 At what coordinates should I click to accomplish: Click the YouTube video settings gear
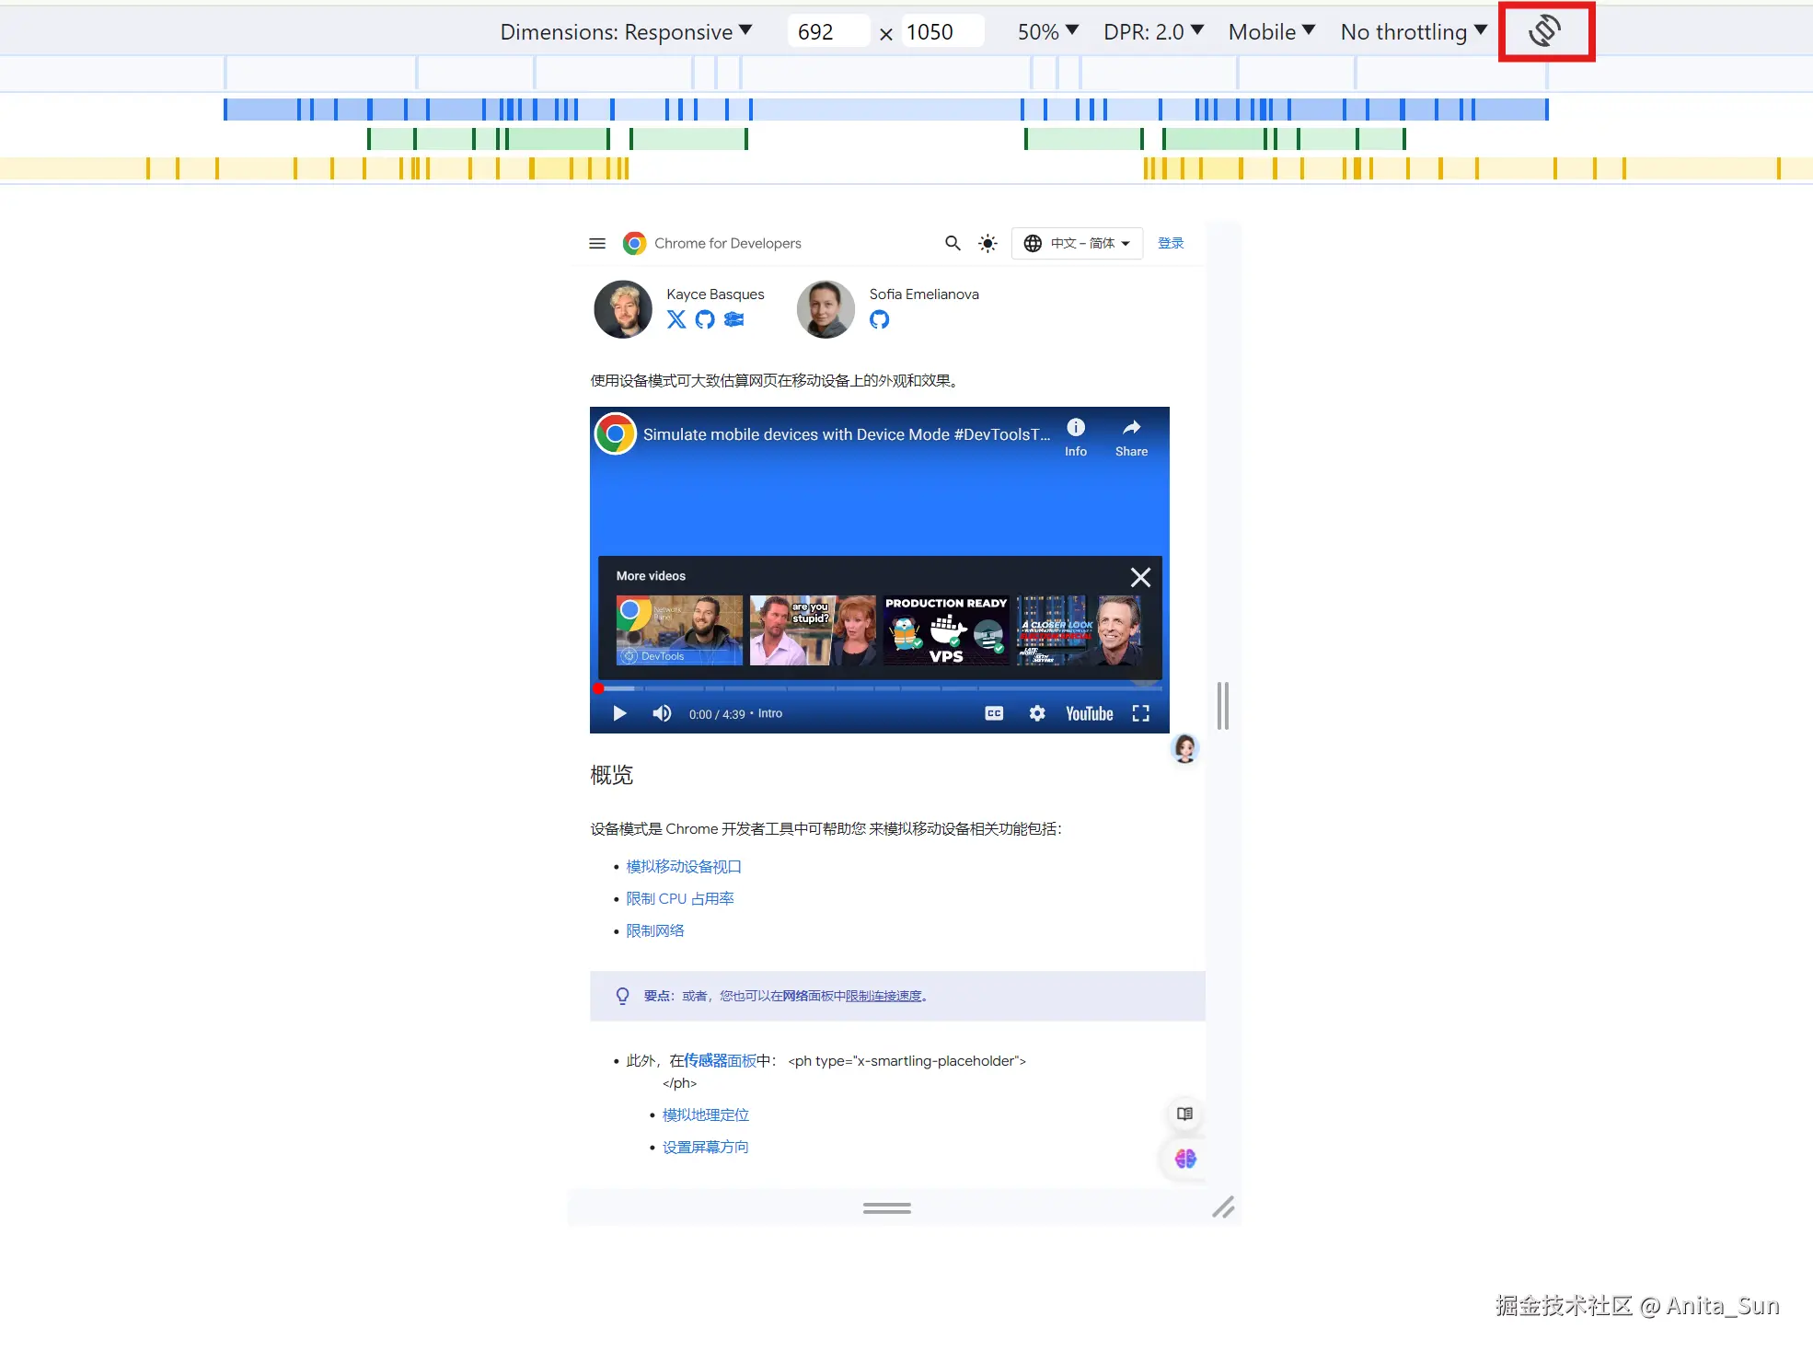(x=1037, y=713)
